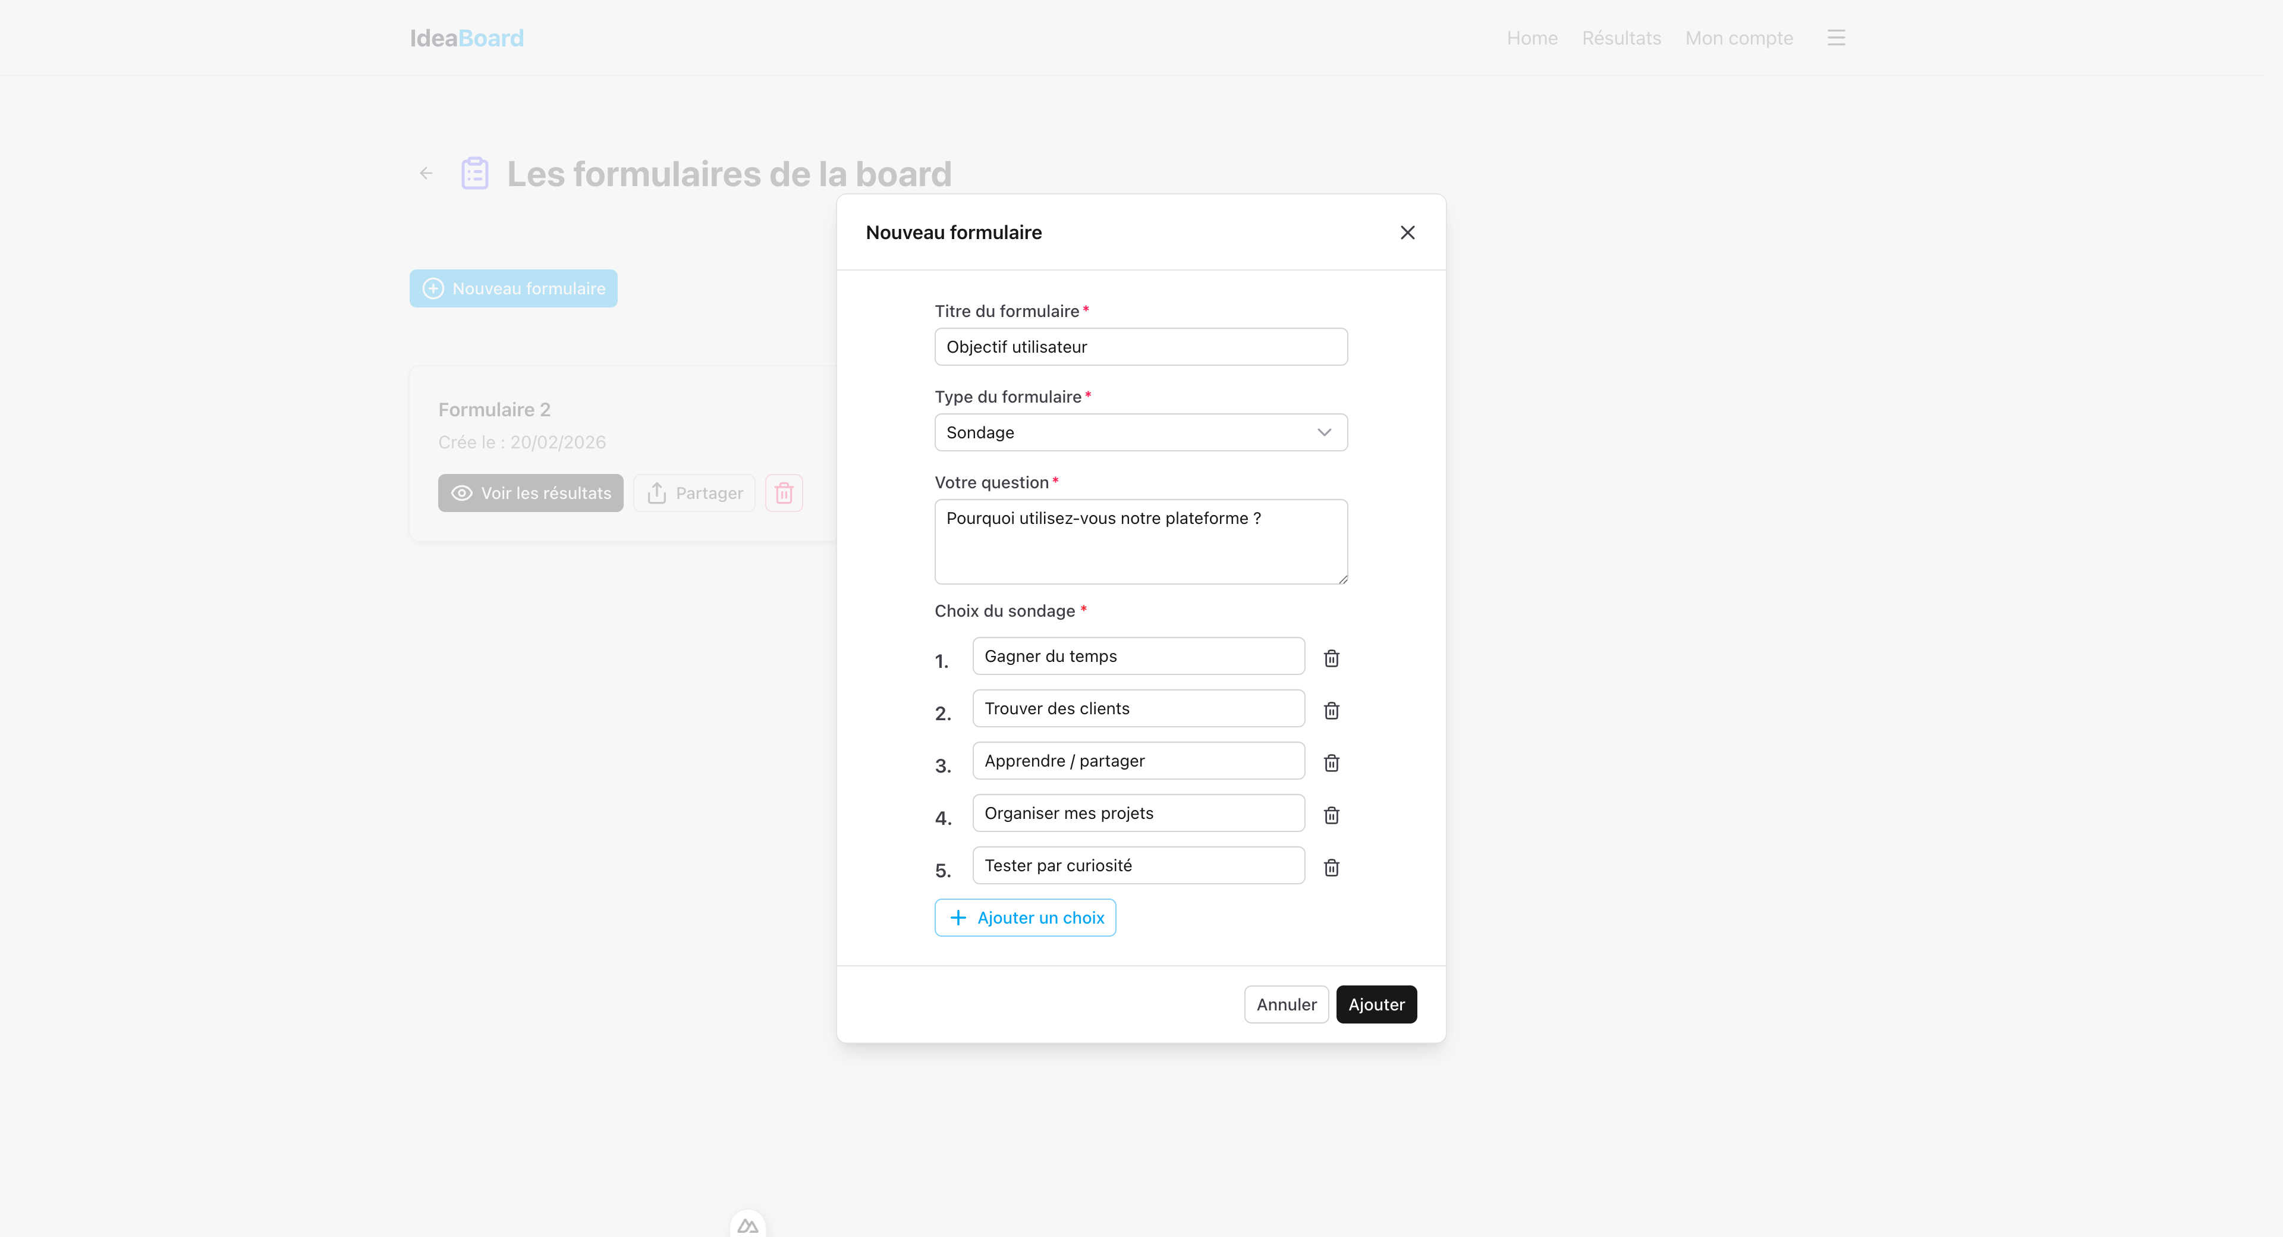The image size is (2283, 1237).
Task: Click the IdeaBoard logo
Action: click(466, 38)
